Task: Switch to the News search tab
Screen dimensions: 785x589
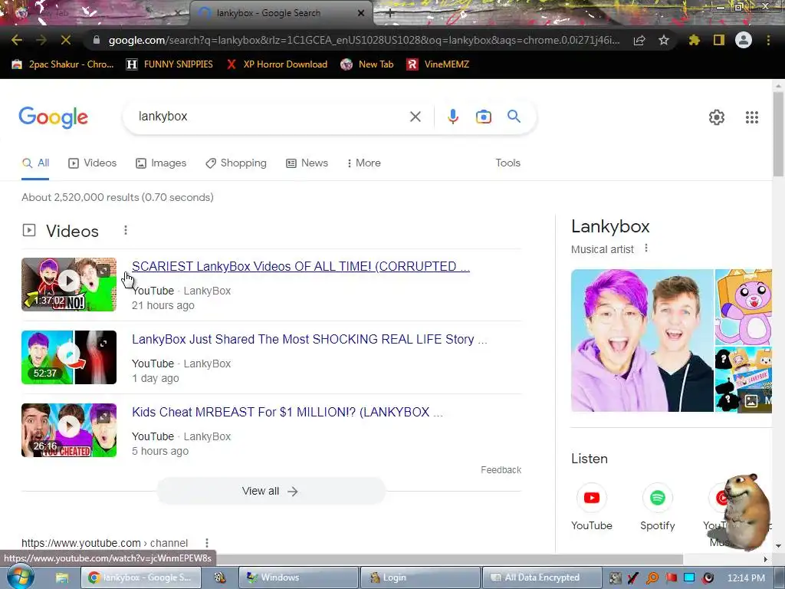Action: pyautogui.click(x=307, y=163)
